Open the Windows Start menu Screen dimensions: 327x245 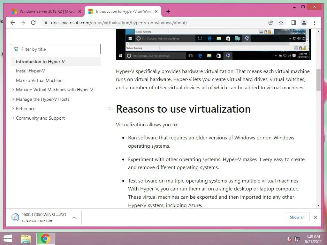click(x=8, y=239)
